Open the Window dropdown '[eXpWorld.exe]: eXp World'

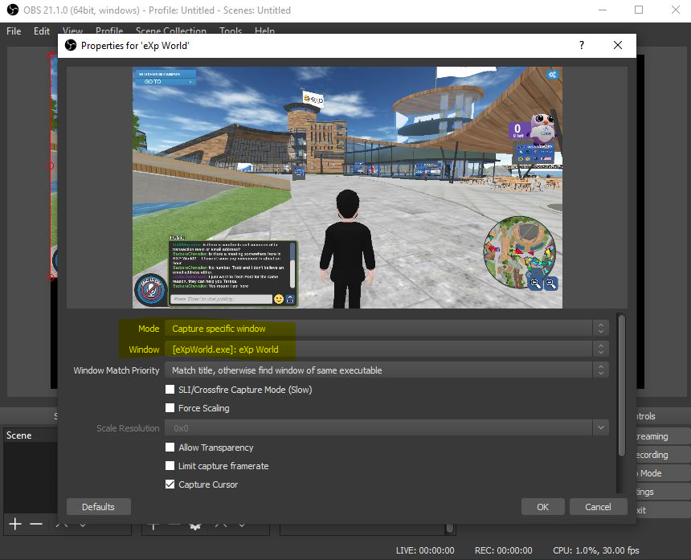pos(386,349)
